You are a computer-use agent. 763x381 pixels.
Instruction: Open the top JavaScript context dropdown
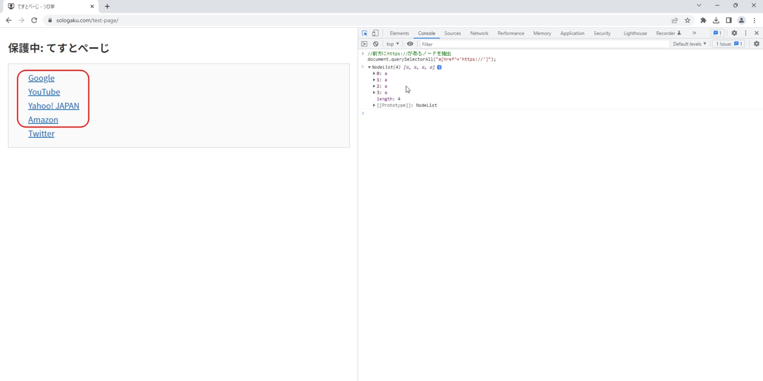click(392, 44)
